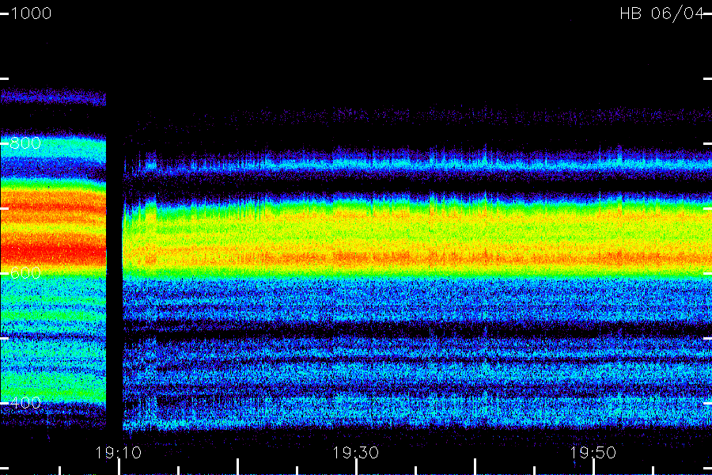Click the 19:50 time label

[x=593, y=453]
